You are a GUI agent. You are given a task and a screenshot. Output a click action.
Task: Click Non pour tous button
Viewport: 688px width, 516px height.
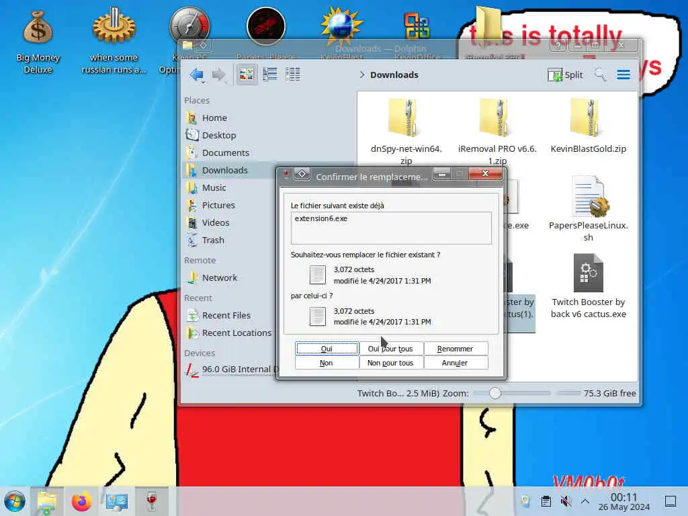pyautogui.click(x=390, y=363)
